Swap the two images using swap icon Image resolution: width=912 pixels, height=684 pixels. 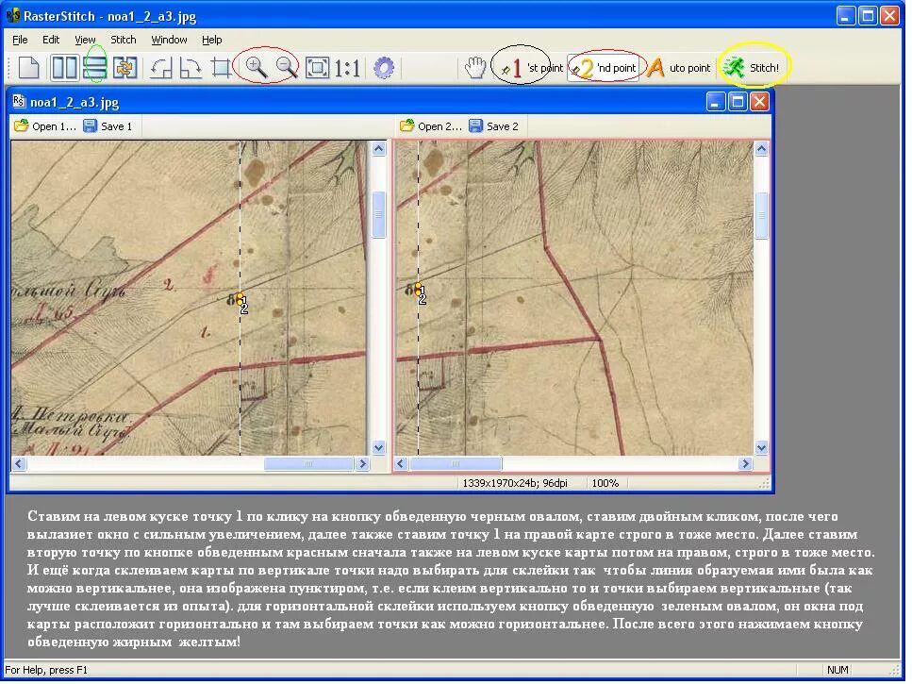pyautogui.click(x=125, y=68)
